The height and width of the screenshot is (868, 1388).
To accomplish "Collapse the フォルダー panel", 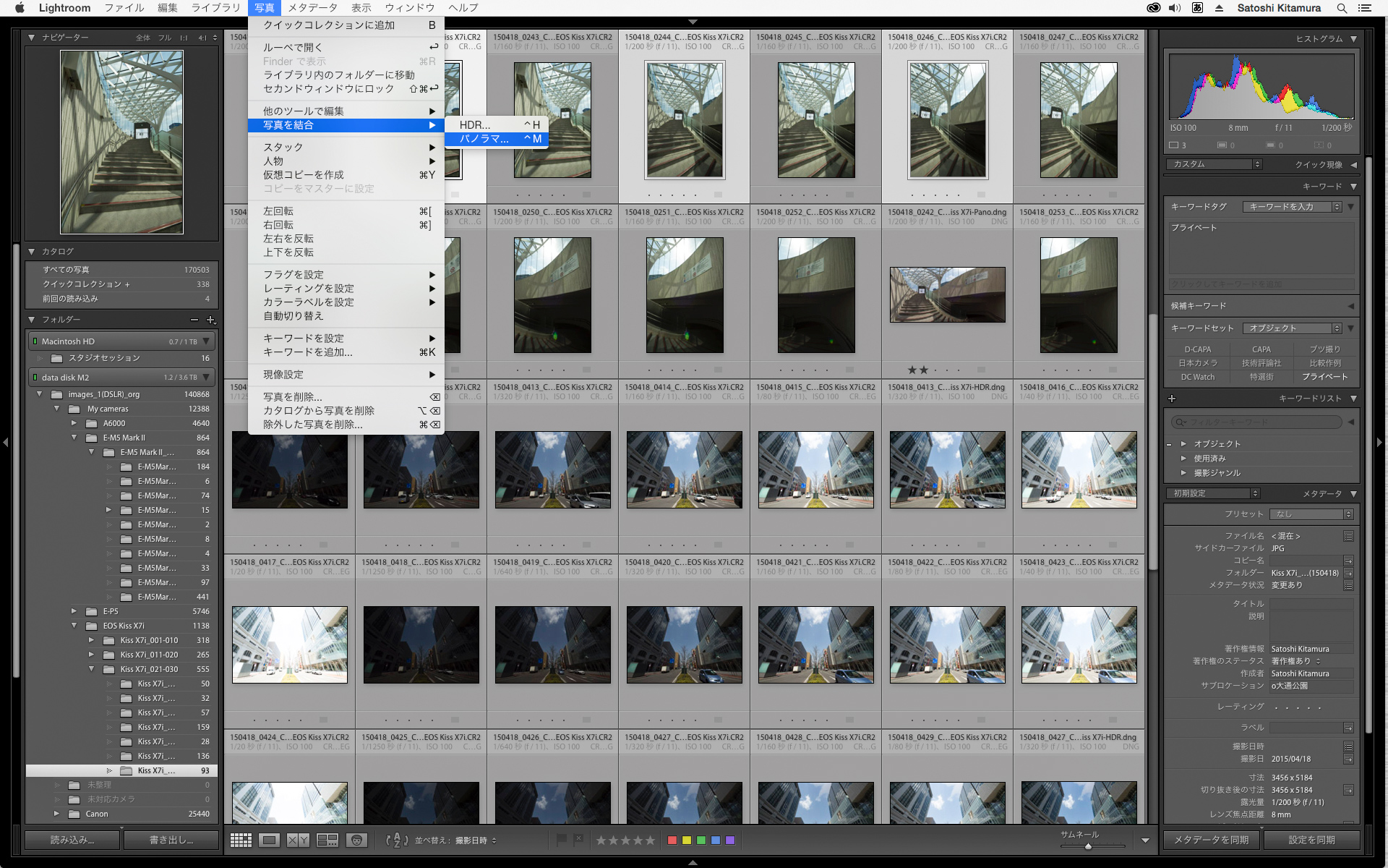I will (31, 319).
